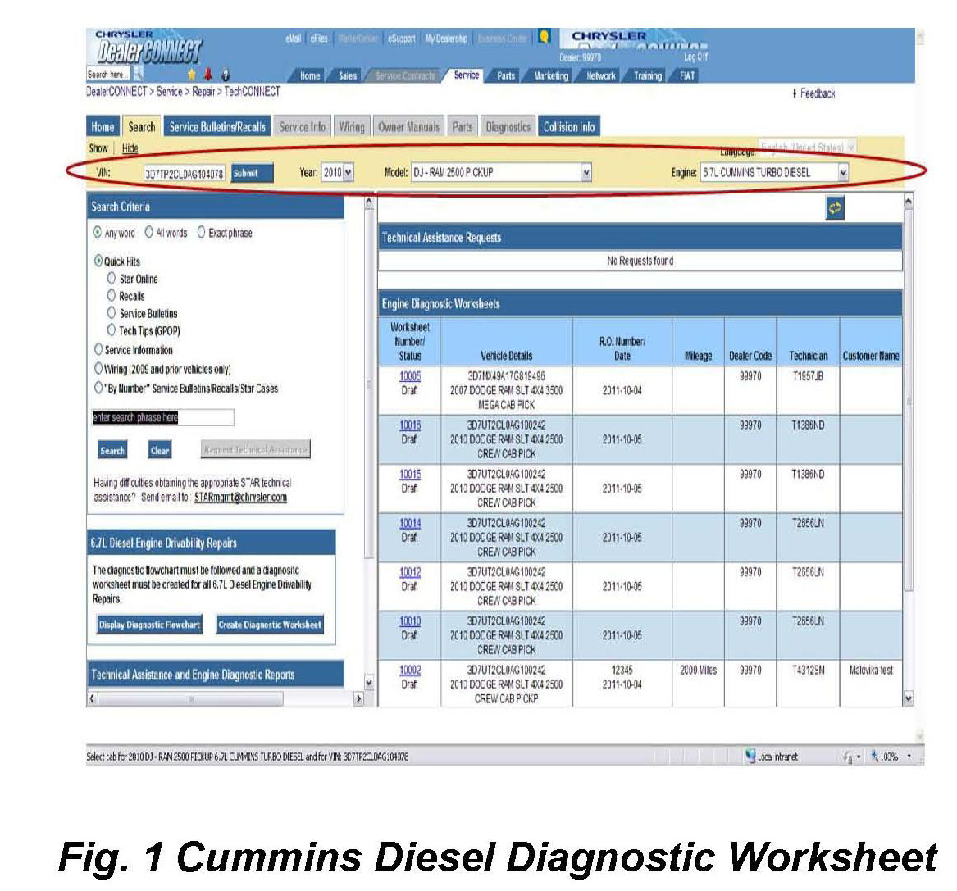Open the Parts main navigation tab
957x891 pixels.
tap(505, 75)
